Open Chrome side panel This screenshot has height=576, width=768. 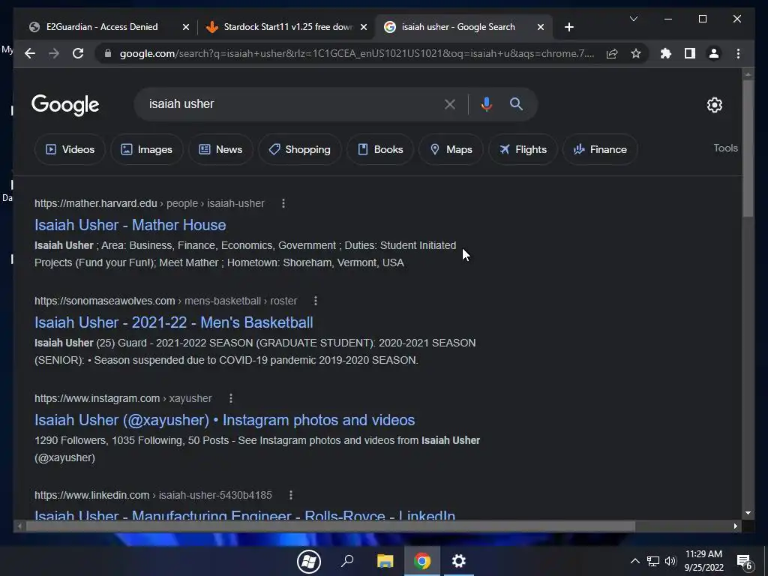(x=690, y=53)
